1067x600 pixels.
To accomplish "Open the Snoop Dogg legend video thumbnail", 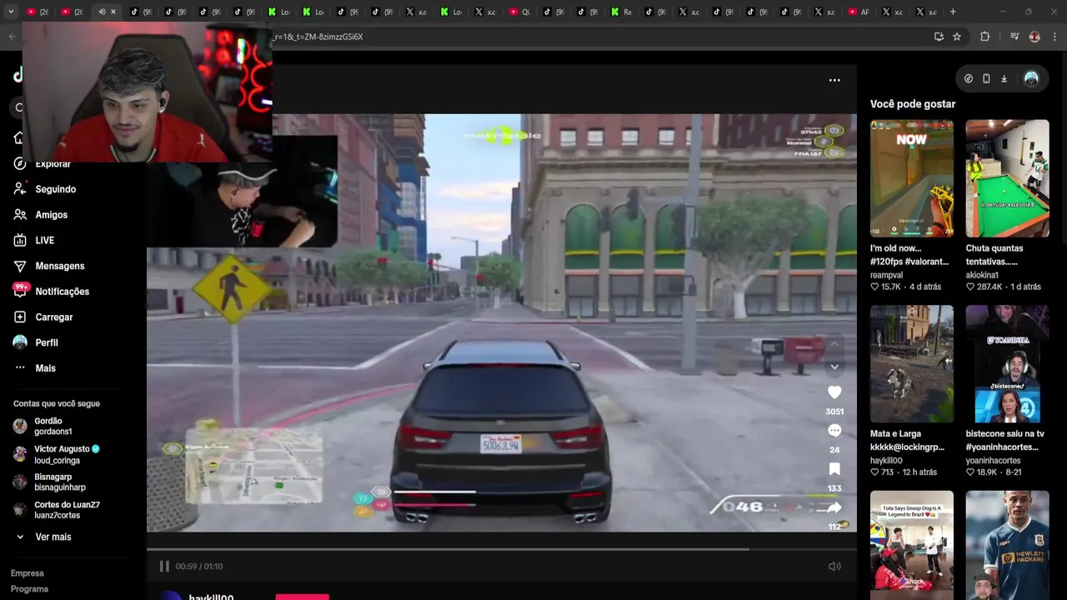I will coord(912,545).
